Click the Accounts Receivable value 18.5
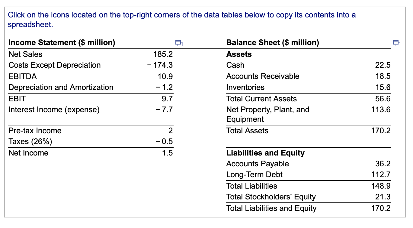 383,76
